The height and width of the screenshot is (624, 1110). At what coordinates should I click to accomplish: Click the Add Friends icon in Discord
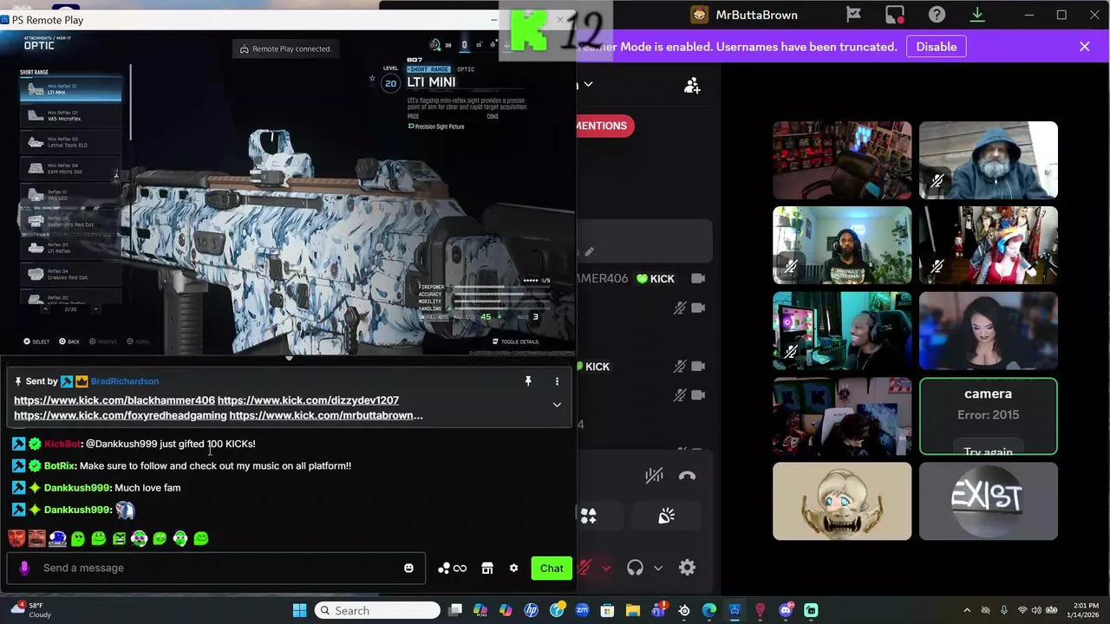692,85
